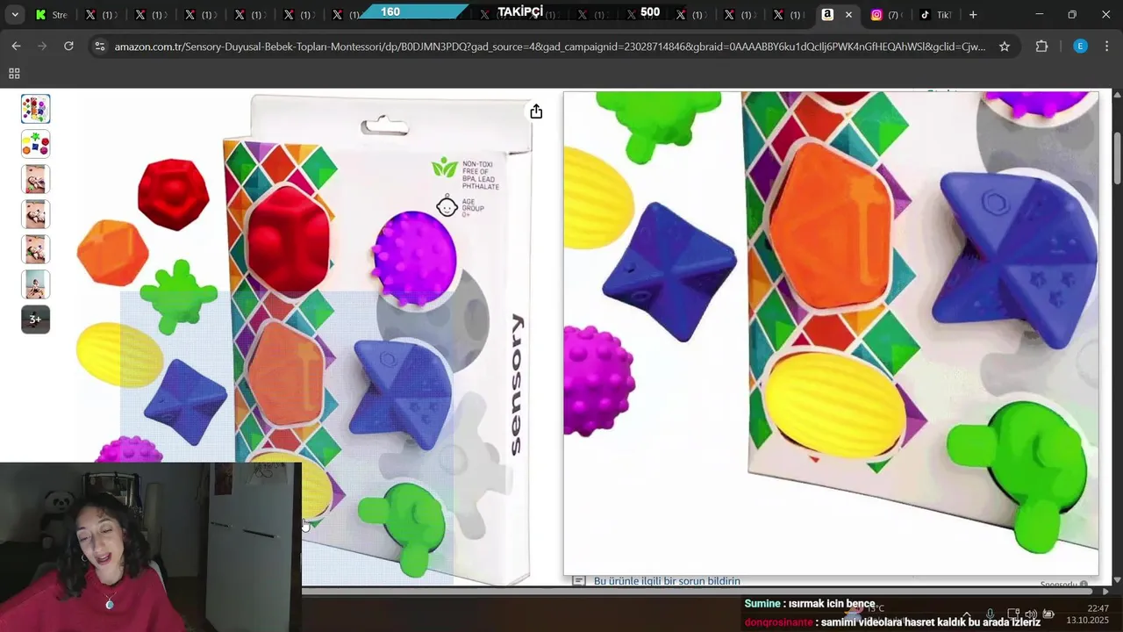
Task: Open the volume speaker tray icon
Action: pyautogui.click(x=1031, y=614)
